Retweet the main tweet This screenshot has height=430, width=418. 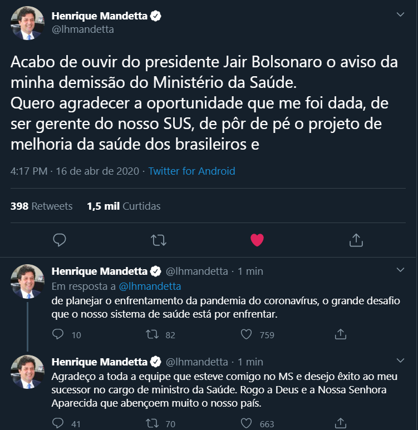pyautogui.click(x=158, y=240)
